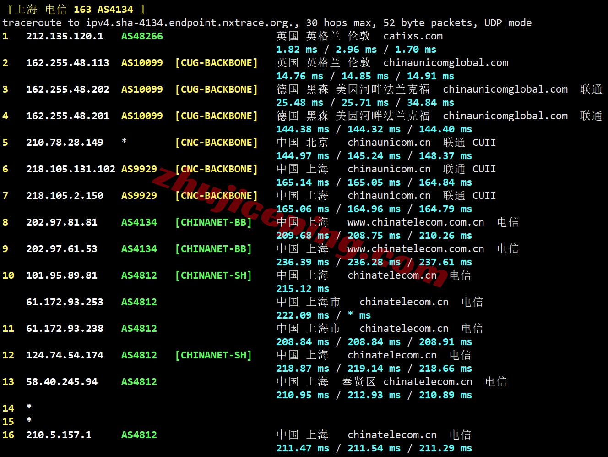Click IP address 58.40.245.94 on hop 13

coord(61,381)
